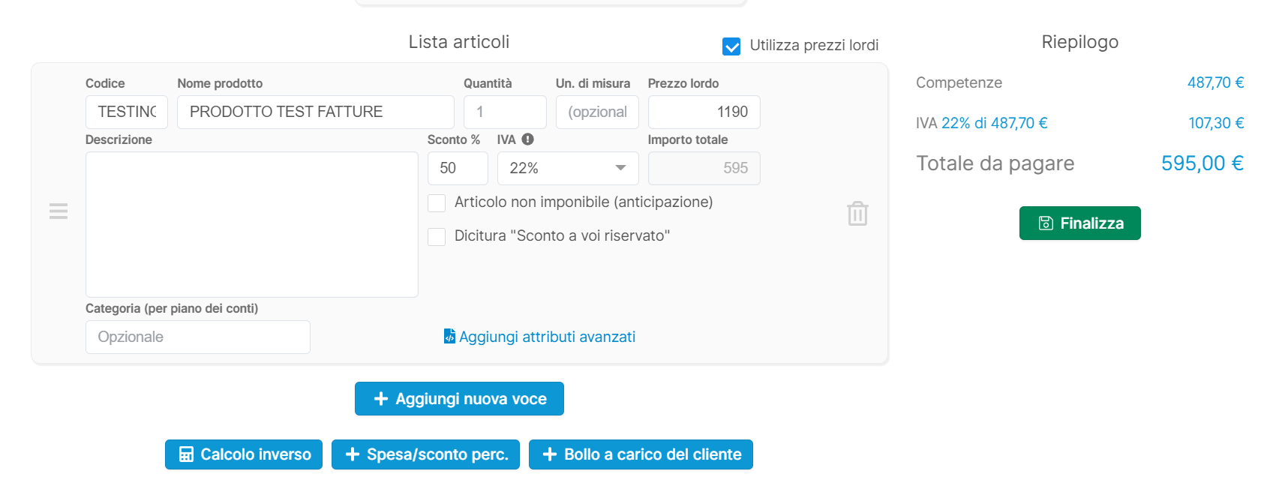Click the info icon next to IVA label
Image resolution: width=1279 pixels, height=489 pixels.
[529, 139]
